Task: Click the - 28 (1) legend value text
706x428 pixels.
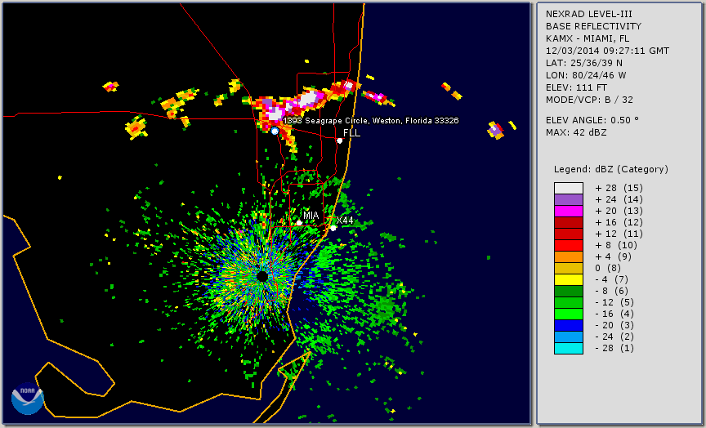Action: tap(614, 348)
